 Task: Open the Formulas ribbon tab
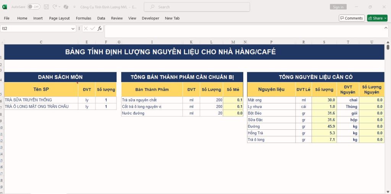[83, 18]
